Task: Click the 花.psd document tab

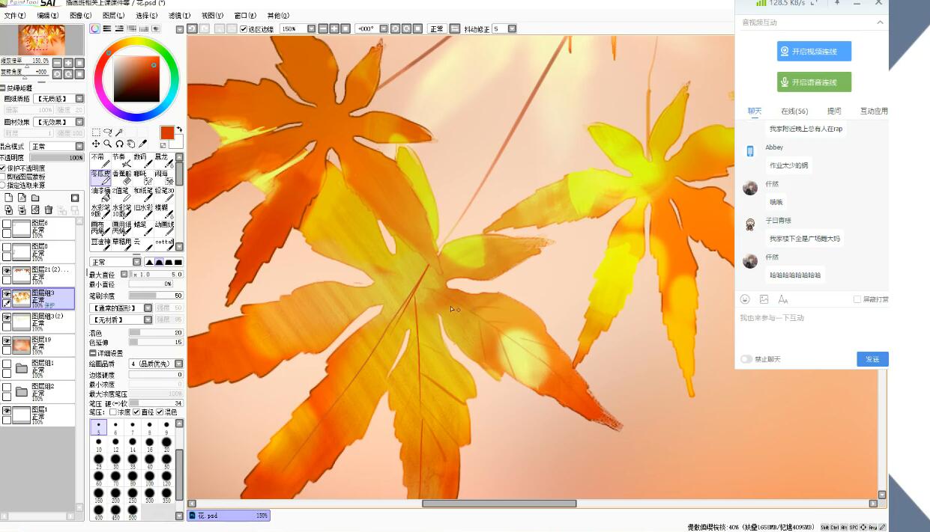Action: [229, 516]
